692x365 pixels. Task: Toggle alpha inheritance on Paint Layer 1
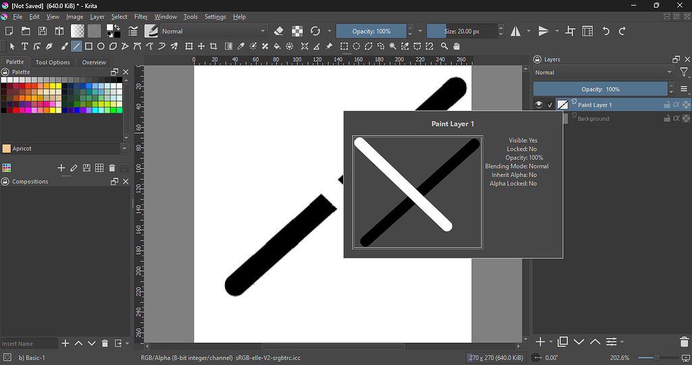[x=676, y=105]
